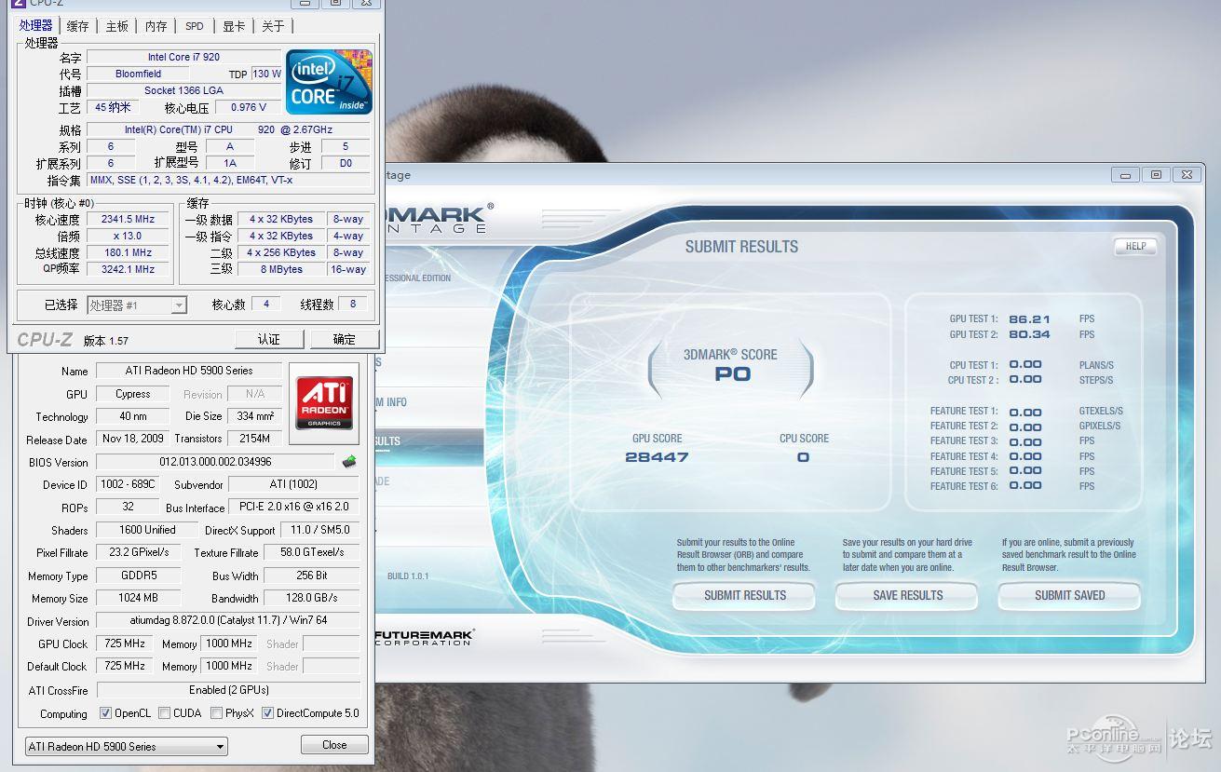Screen dimensions: 1221x772
Task: Click SUBMIT RESULTS in 3DMark Vantage
Action: (x=744, y=596)
